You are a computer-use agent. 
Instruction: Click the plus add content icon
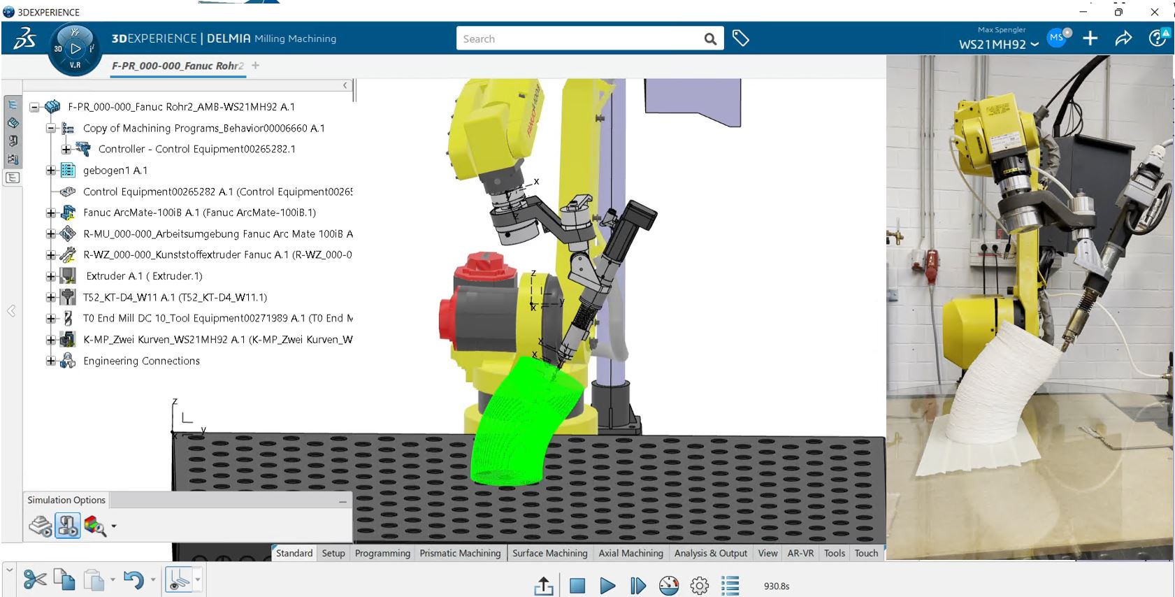1090,38
